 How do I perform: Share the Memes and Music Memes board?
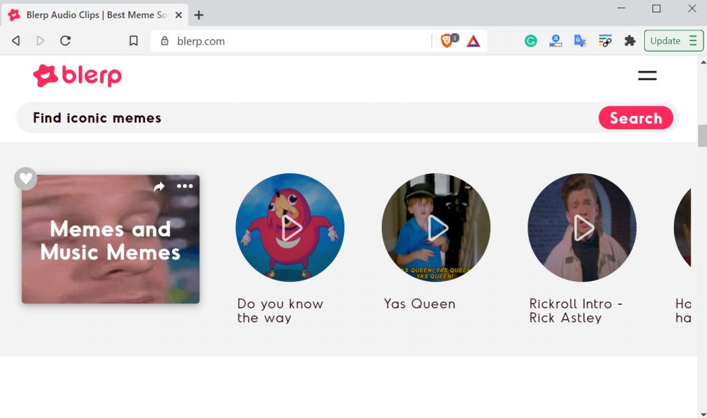[x=159, y=186]
